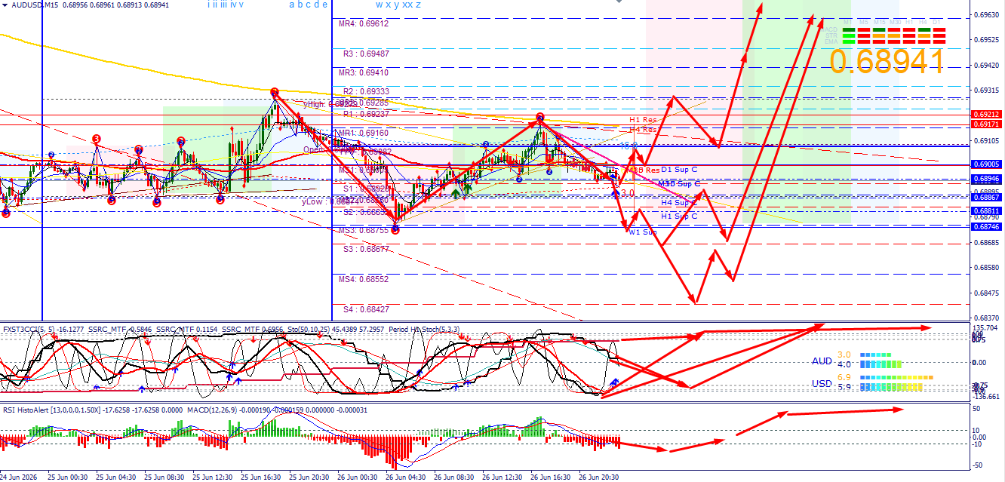
Task: Click the MR3: 0.69410 pivot label
Action: 363,73
